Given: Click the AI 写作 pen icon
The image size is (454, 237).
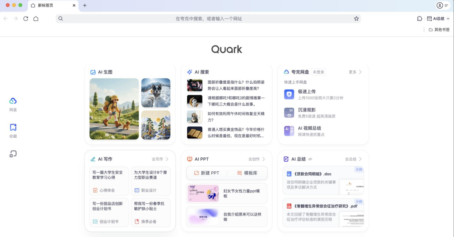Looking at the screenshot, I should (93, 159).
